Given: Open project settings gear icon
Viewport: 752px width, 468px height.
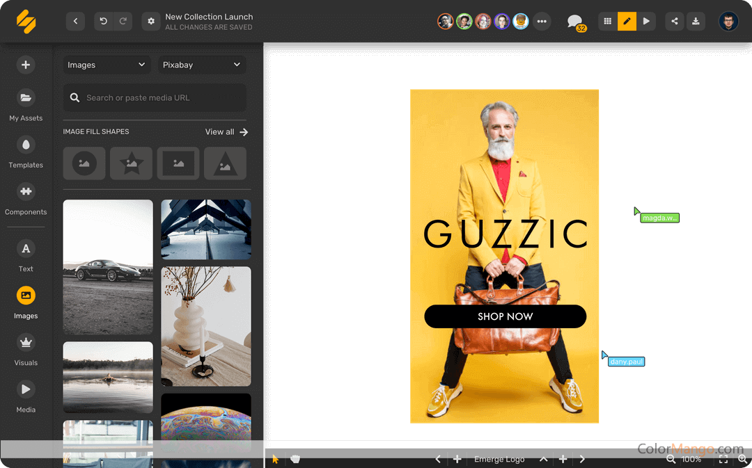Looking at the screenshot, I should pos(151,22).
